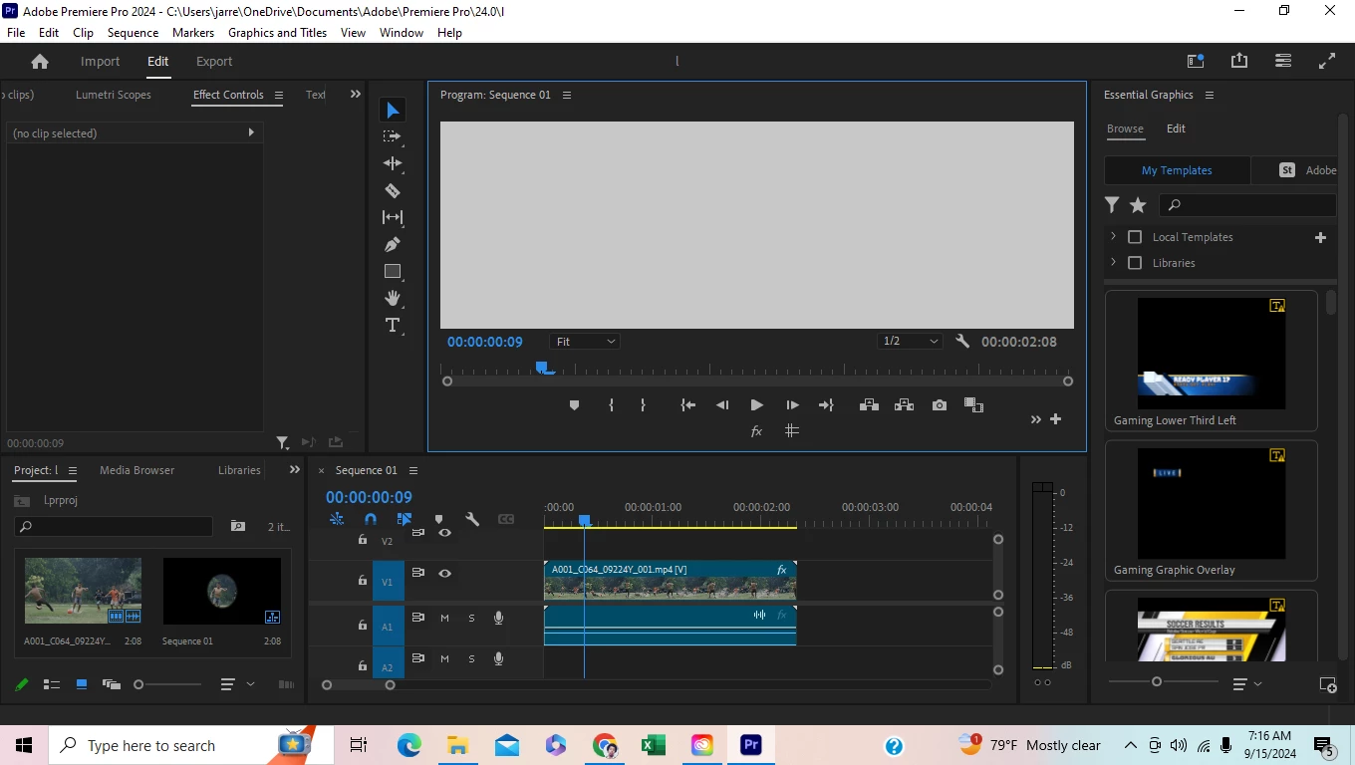Click the Lift button
The height and width of the screenshot is (765, 1355).
point(869,405)
